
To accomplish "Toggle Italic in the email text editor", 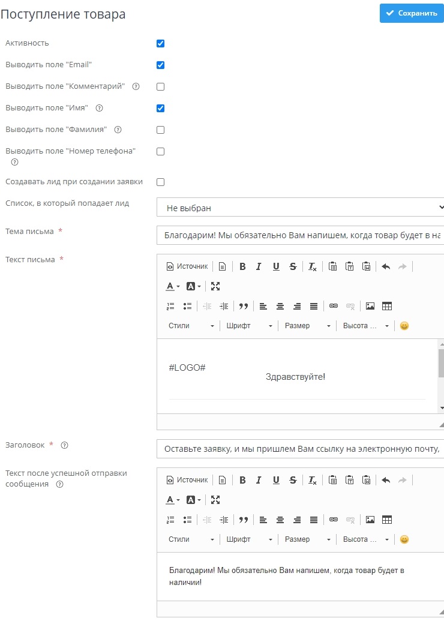I will point(259,266).
